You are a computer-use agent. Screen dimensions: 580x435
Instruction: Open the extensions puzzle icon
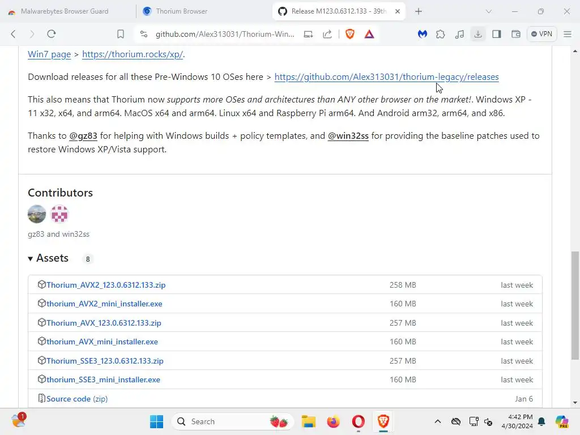[x=441, y=34]
